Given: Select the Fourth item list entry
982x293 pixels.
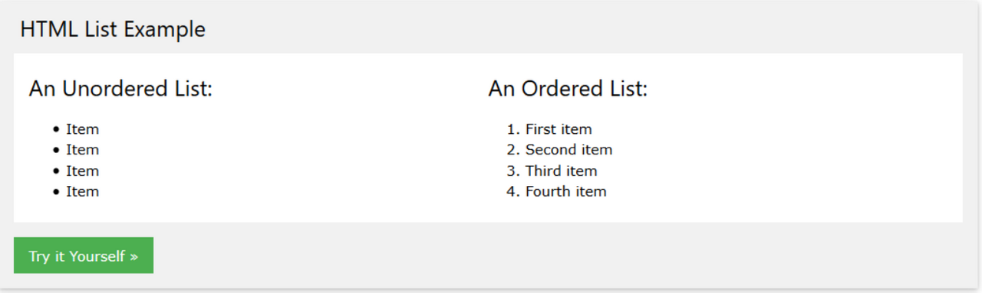Looking at the screenshot, I should click(x=565, y=191).
